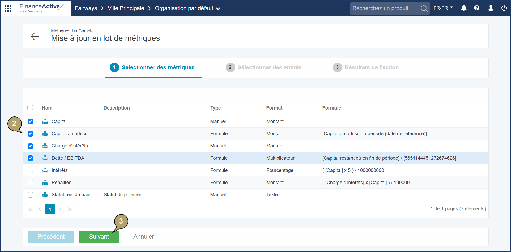Open the help question mark icon
The width and height of the screenshot is (511, 252).
[477, 8]
